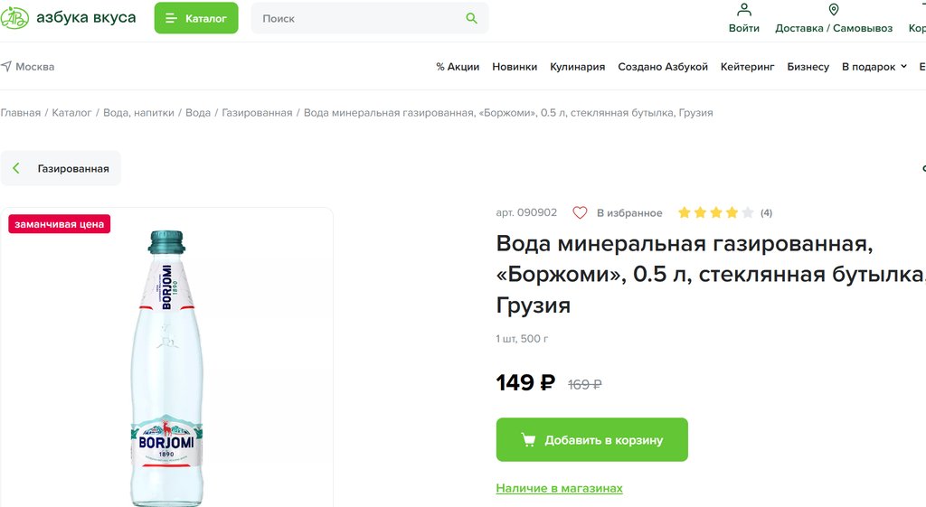Open the Каталог menu button
This screenshot has width=926, height=507.
pos(196,18)
